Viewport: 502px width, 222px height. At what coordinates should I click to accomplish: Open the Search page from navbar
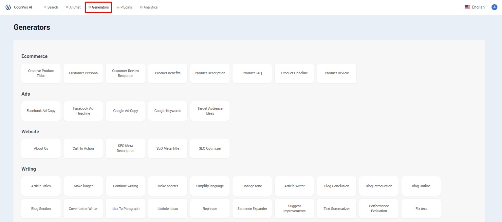click(51, 7)
